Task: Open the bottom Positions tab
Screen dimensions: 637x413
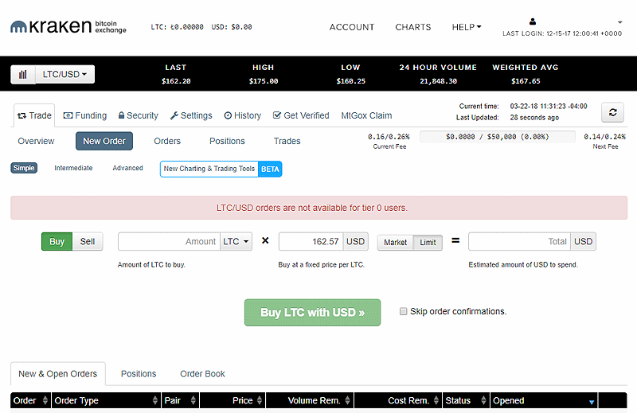Action: pyautogui.click(x=139, y=373)
